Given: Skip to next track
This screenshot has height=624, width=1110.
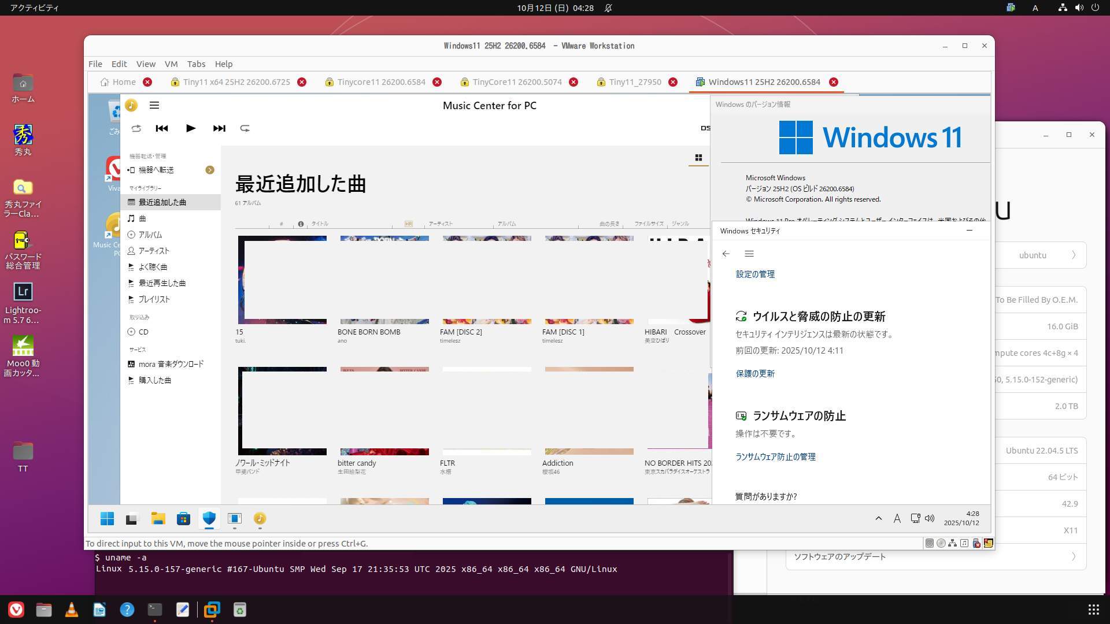Looking at the screenshot, I should (x=219, y=128).
